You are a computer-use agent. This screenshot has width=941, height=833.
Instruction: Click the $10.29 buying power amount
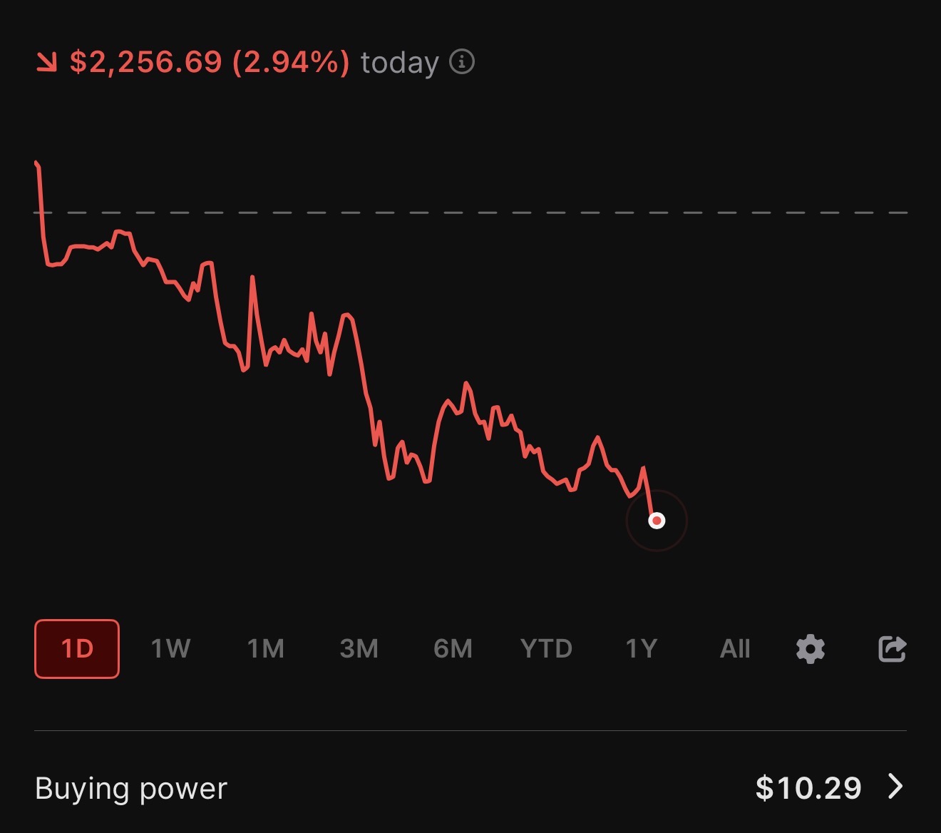click(x=808, y=788)
